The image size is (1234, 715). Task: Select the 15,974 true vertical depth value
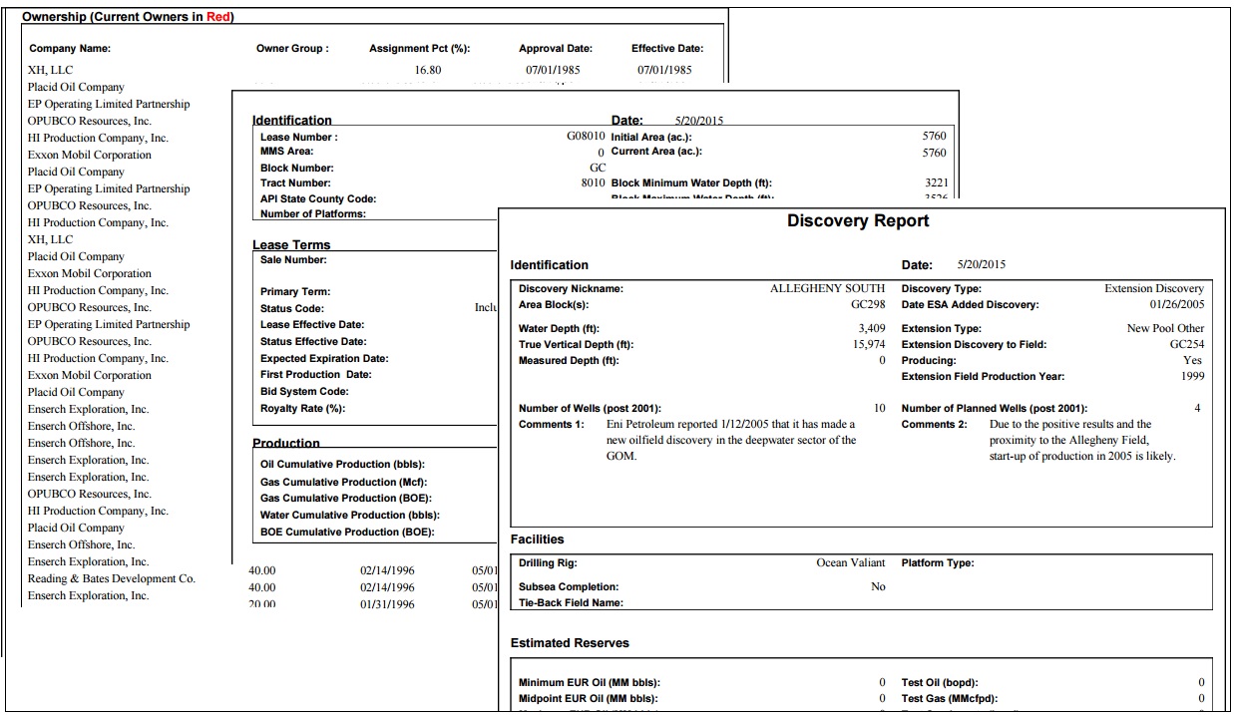pyautogui.click(x=869, y=345)
